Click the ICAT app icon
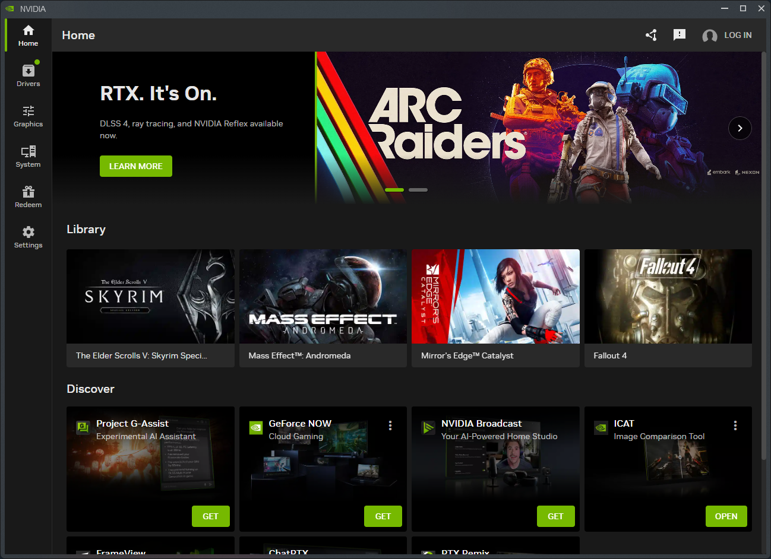 point(601,427)
